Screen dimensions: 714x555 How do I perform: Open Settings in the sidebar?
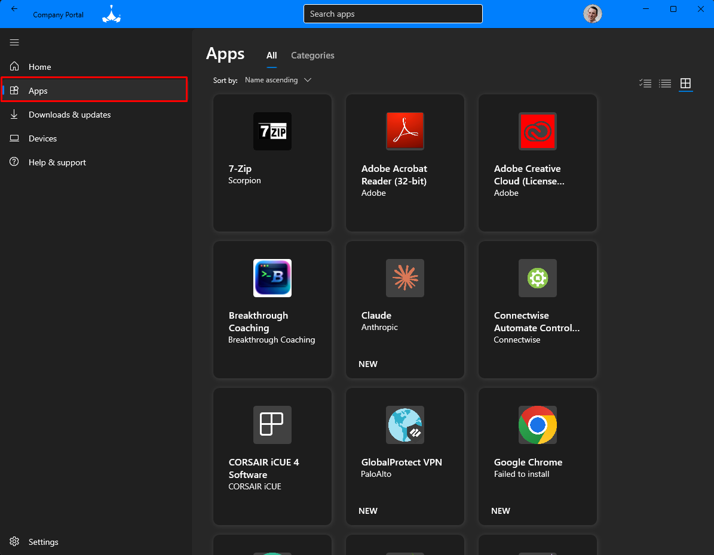tap(43, 542)
